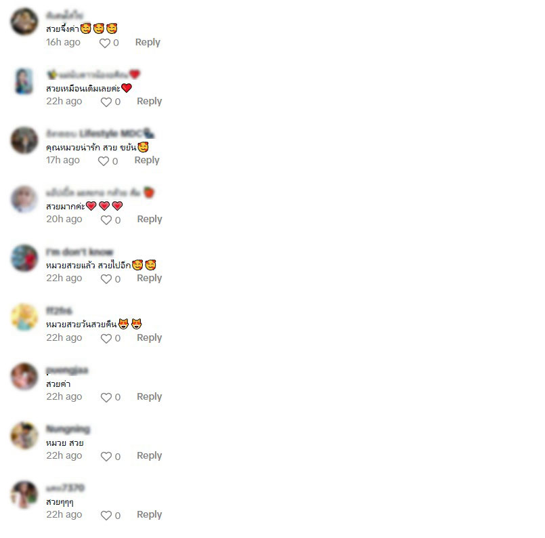Viewport: 545px width, 538px height.
Task: Like the comment สวยเหมือนเดิมเลยค่ะ
Action: pos(106,102)
